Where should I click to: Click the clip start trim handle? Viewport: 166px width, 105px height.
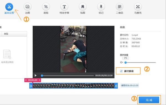point(31,86)
